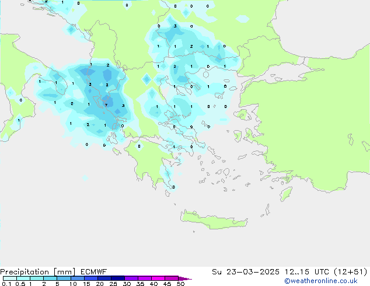
Task: Click the '0.5' legend label
Action: [x=20, y=284]
